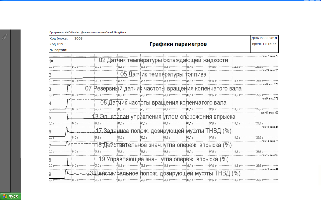
Task: Click the paperclip attachments icon
Action: (x=5, y=37)
